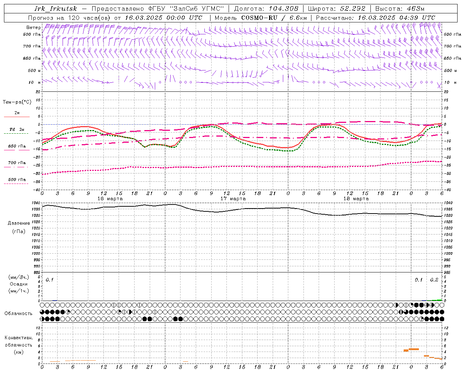Click the "Долгота: 104.308" header field
The width and height of the screenshot is (463, 370).
(266, 9)
